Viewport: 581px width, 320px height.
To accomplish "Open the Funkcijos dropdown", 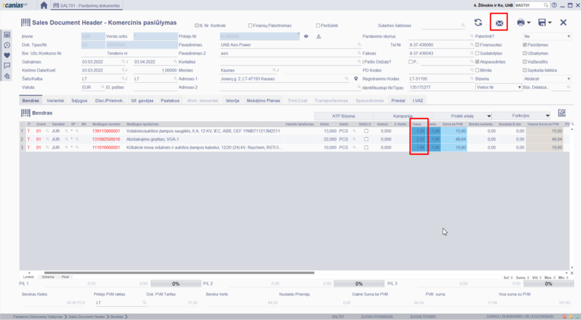I will click(521, 115).
